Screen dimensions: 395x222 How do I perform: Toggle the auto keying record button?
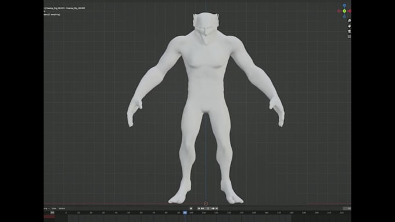point(191,209)
